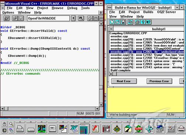Click the question mark About icon in Build-o-Rama

(143, 22)
